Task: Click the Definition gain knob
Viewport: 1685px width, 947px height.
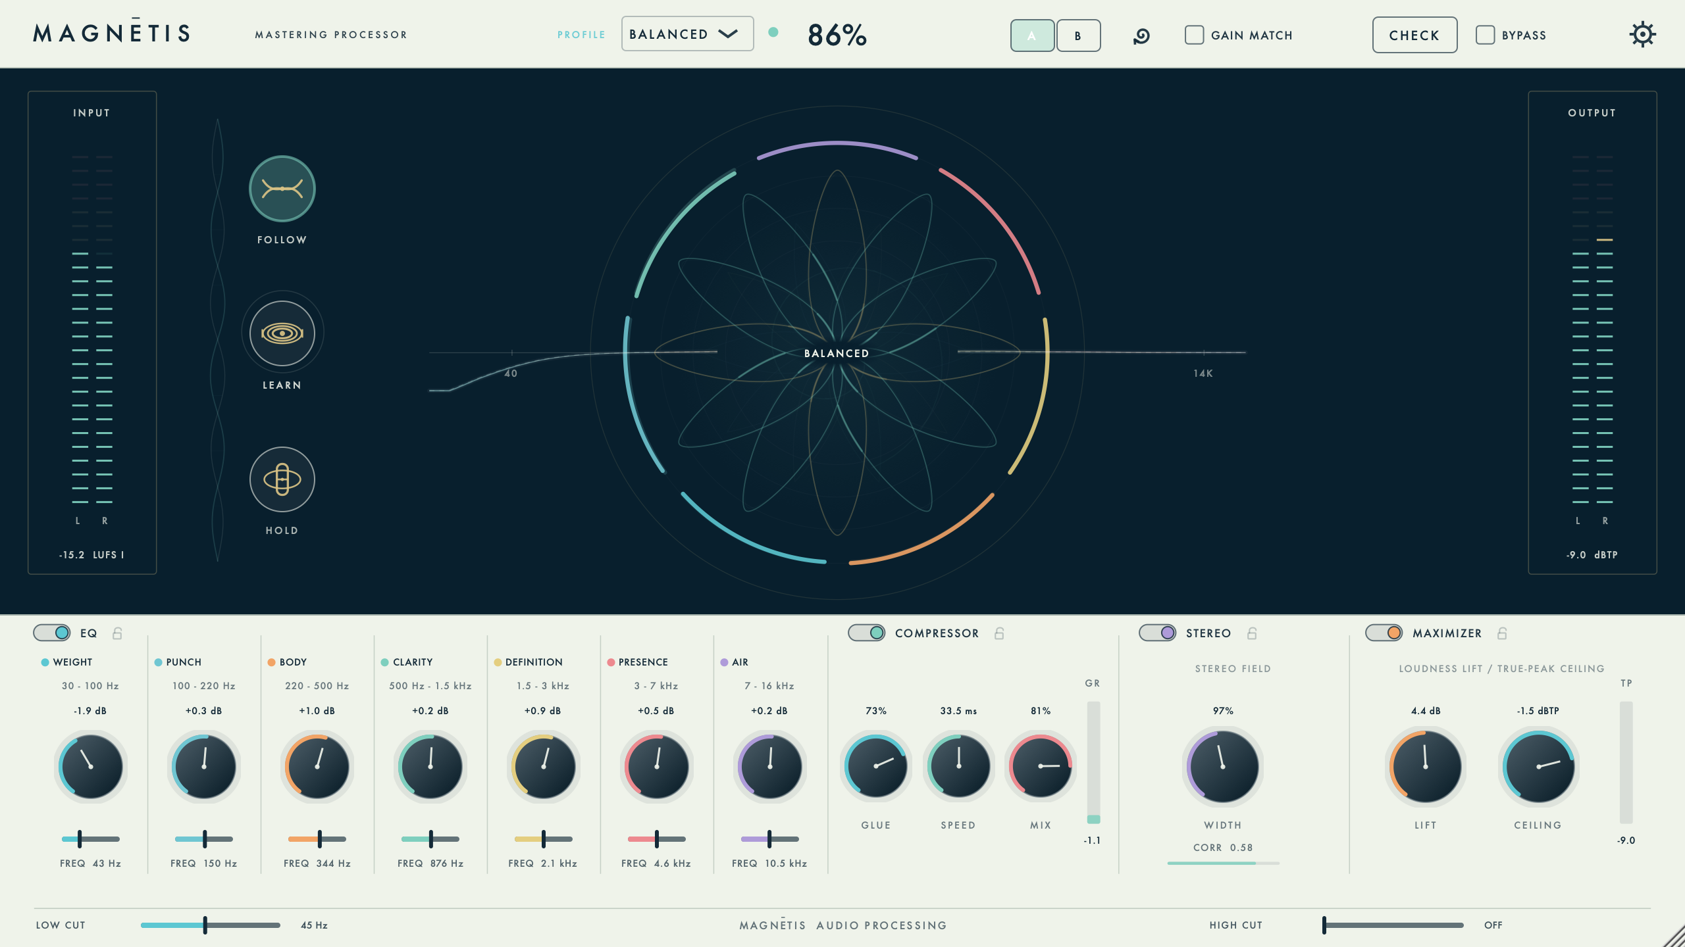Action: pos(544,766)
